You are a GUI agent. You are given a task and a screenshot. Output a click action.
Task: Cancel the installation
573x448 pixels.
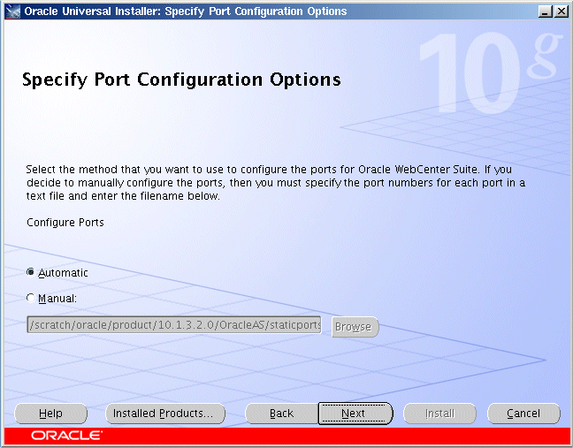(523, 414)
